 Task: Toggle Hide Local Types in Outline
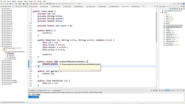(x=182, y=9)
